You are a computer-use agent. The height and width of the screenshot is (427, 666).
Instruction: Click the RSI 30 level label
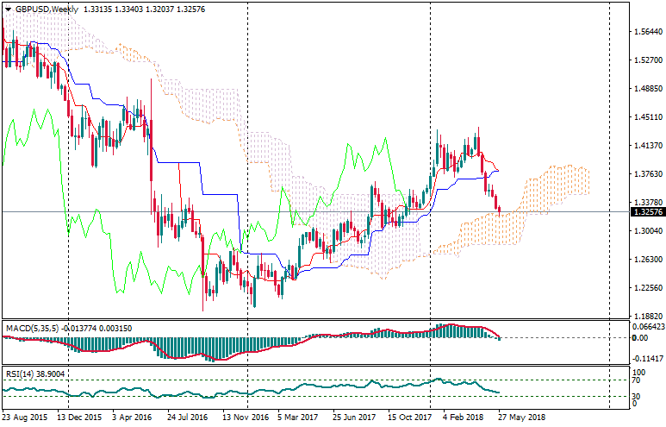(x=636, y=395)
